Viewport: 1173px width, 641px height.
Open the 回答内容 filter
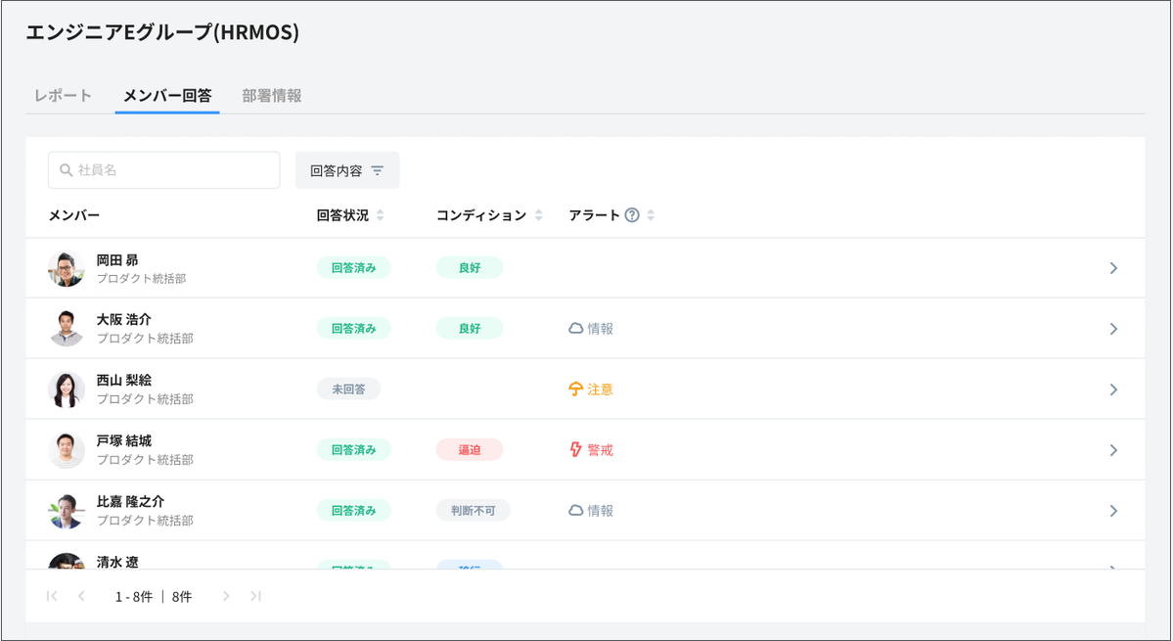coord(347,169)
